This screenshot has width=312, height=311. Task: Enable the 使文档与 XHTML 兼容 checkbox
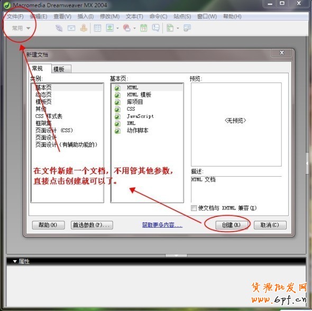pos(194,208)
